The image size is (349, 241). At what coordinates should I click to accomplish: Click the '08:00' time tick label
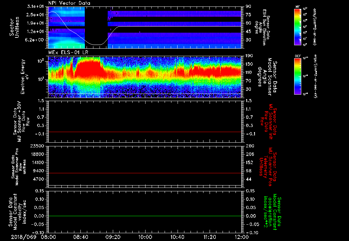[48, 237]
